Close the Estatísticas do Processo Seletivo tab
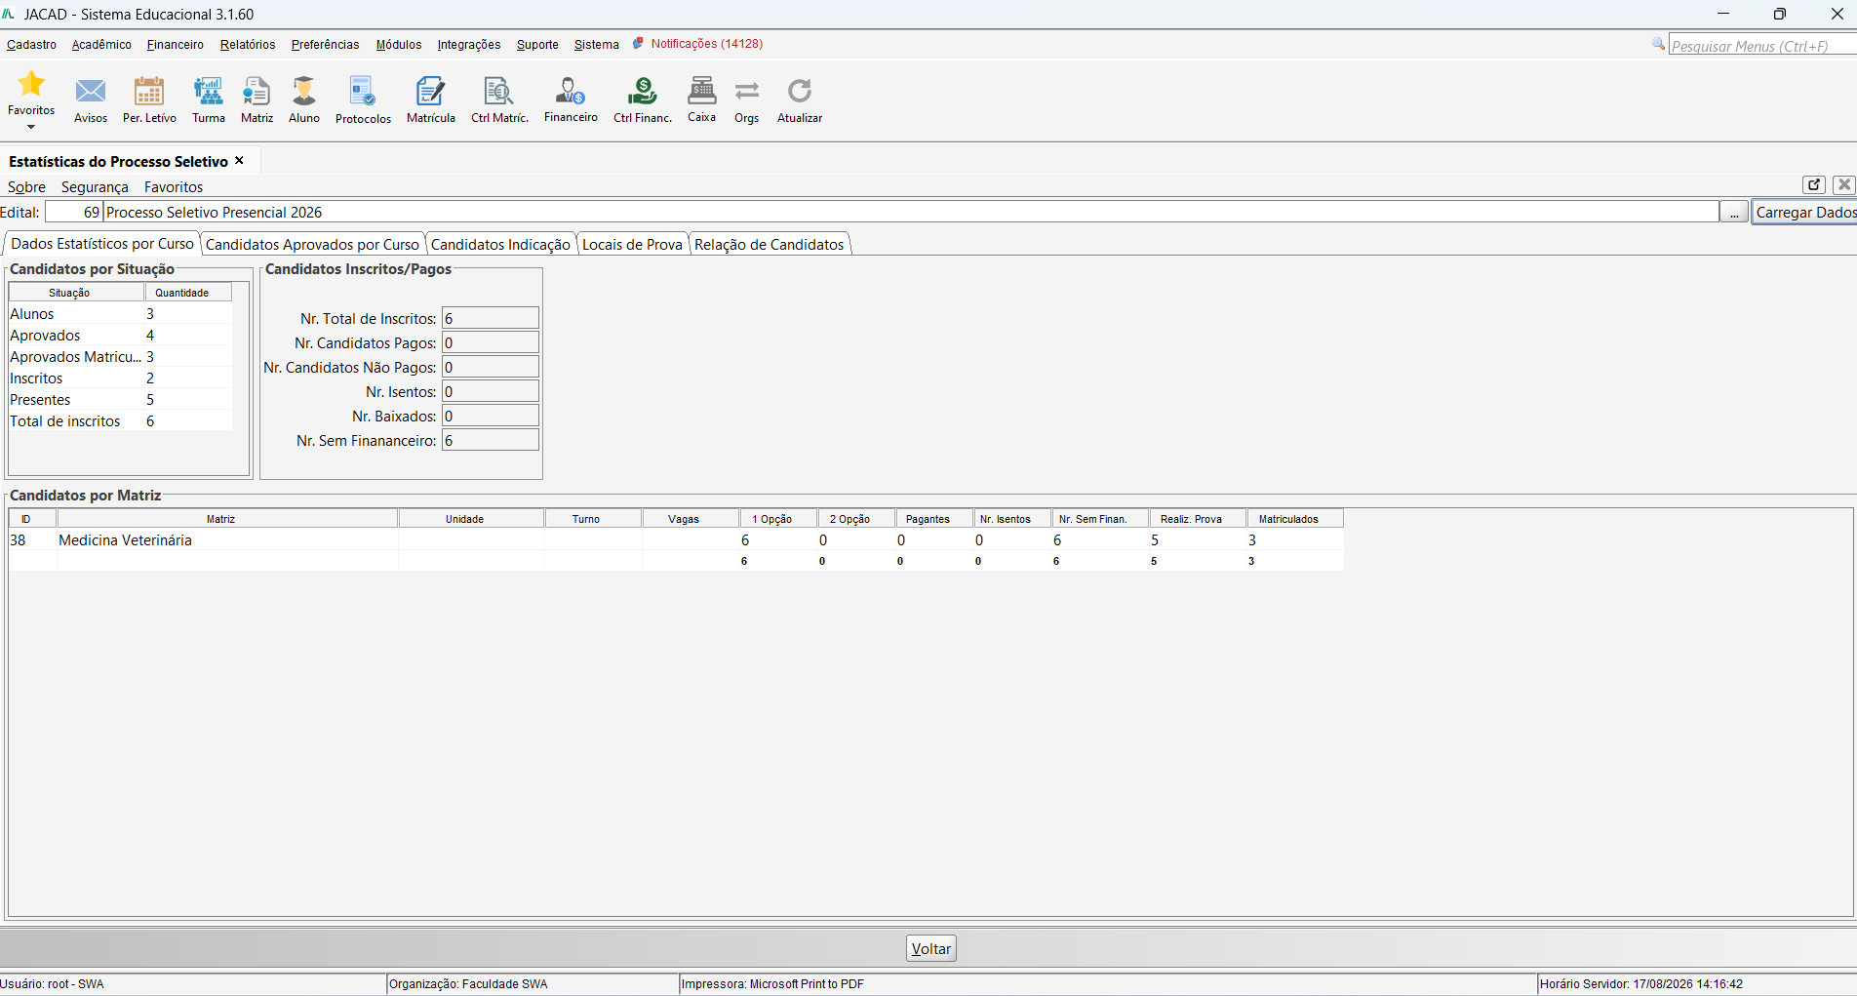The height and width of the screenshot is (996, 1857). pos(239,161)
